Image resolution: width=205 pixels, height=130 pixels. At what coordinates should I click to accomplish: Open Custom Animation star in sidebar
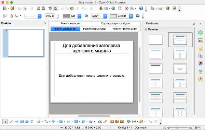tap(201, 48)
